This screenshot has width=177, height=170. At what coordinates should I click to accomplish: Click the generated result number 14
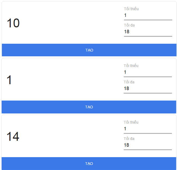13,137
